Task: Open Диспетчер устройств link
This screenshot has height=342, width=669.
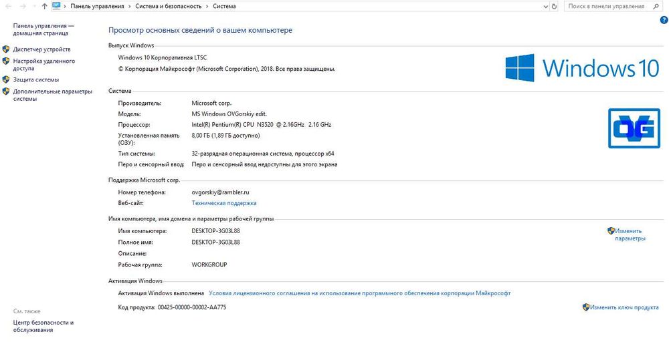Action: tap(41, 49)
